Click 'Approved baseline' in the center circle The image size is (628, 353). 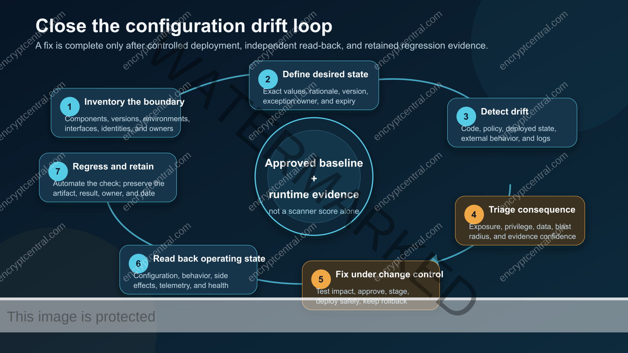point(314,163)
